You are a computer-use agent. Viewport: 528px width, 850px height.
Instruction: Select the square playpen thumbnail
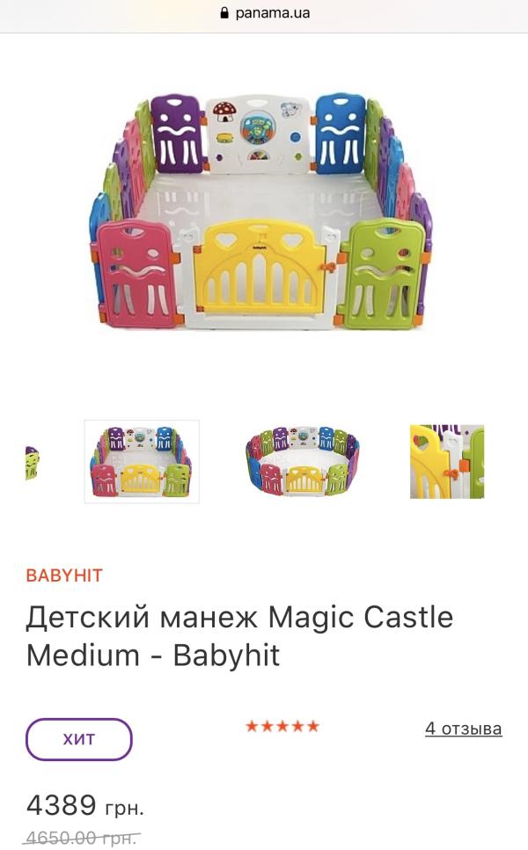pos(142,461)
